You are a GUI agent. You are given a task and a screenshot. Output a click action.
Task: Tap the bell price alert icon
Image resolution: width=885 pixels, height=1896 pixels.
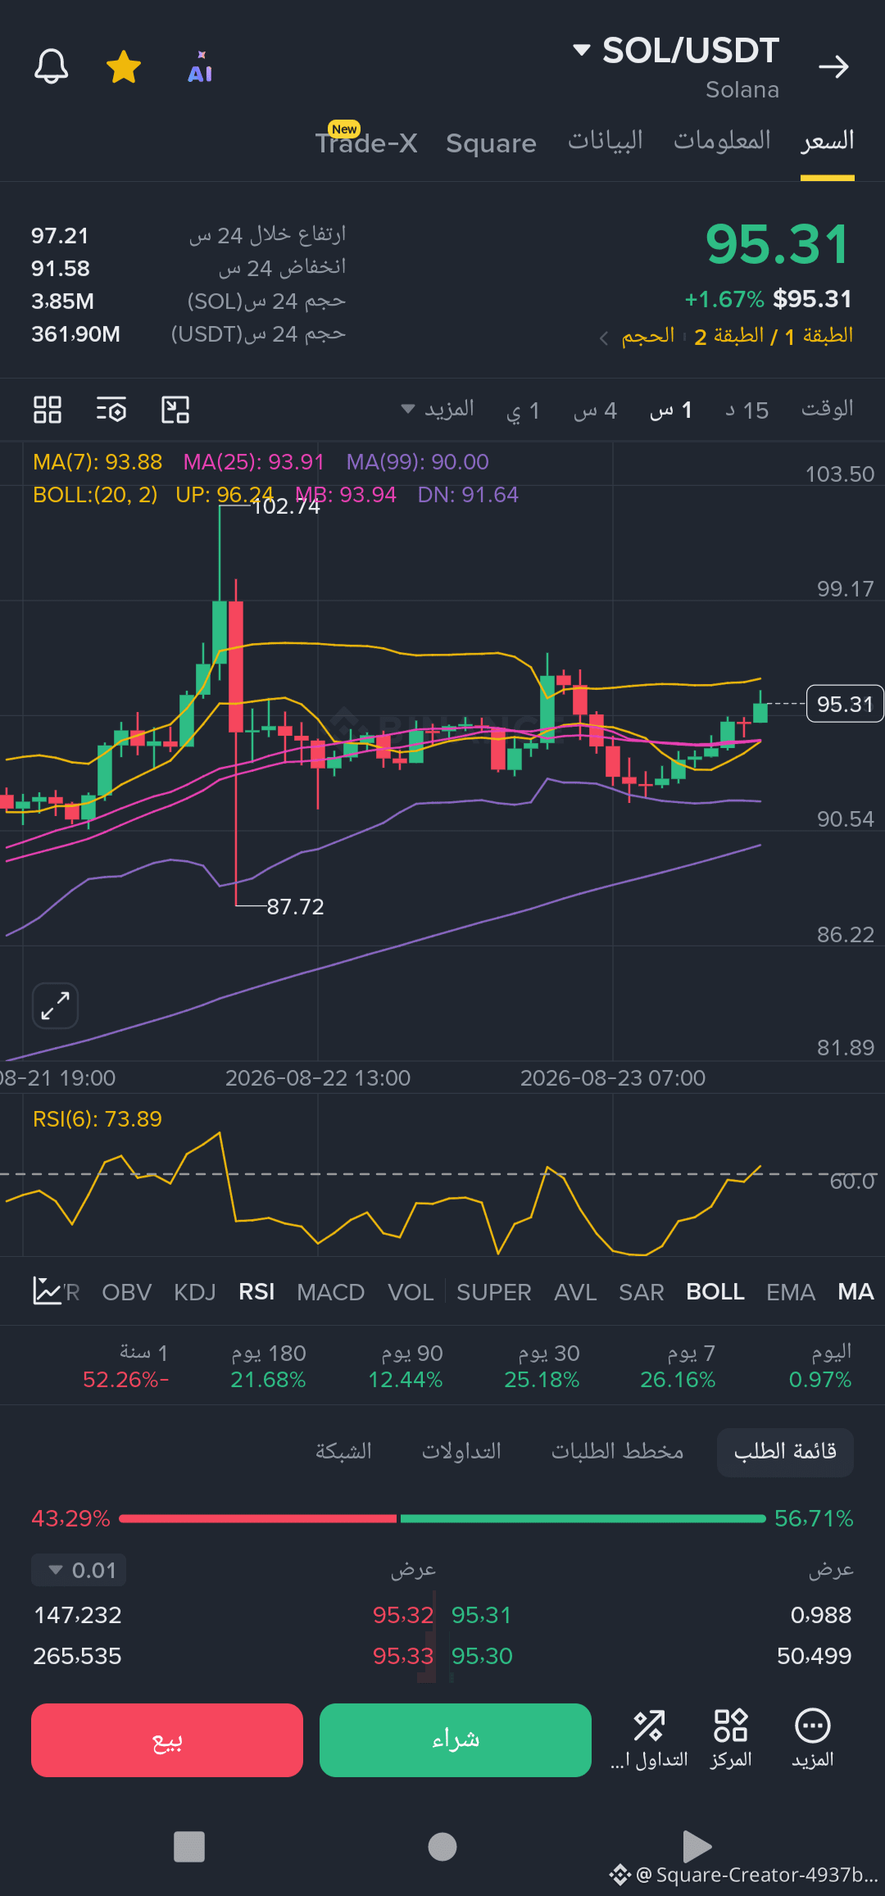pos(51,66)
